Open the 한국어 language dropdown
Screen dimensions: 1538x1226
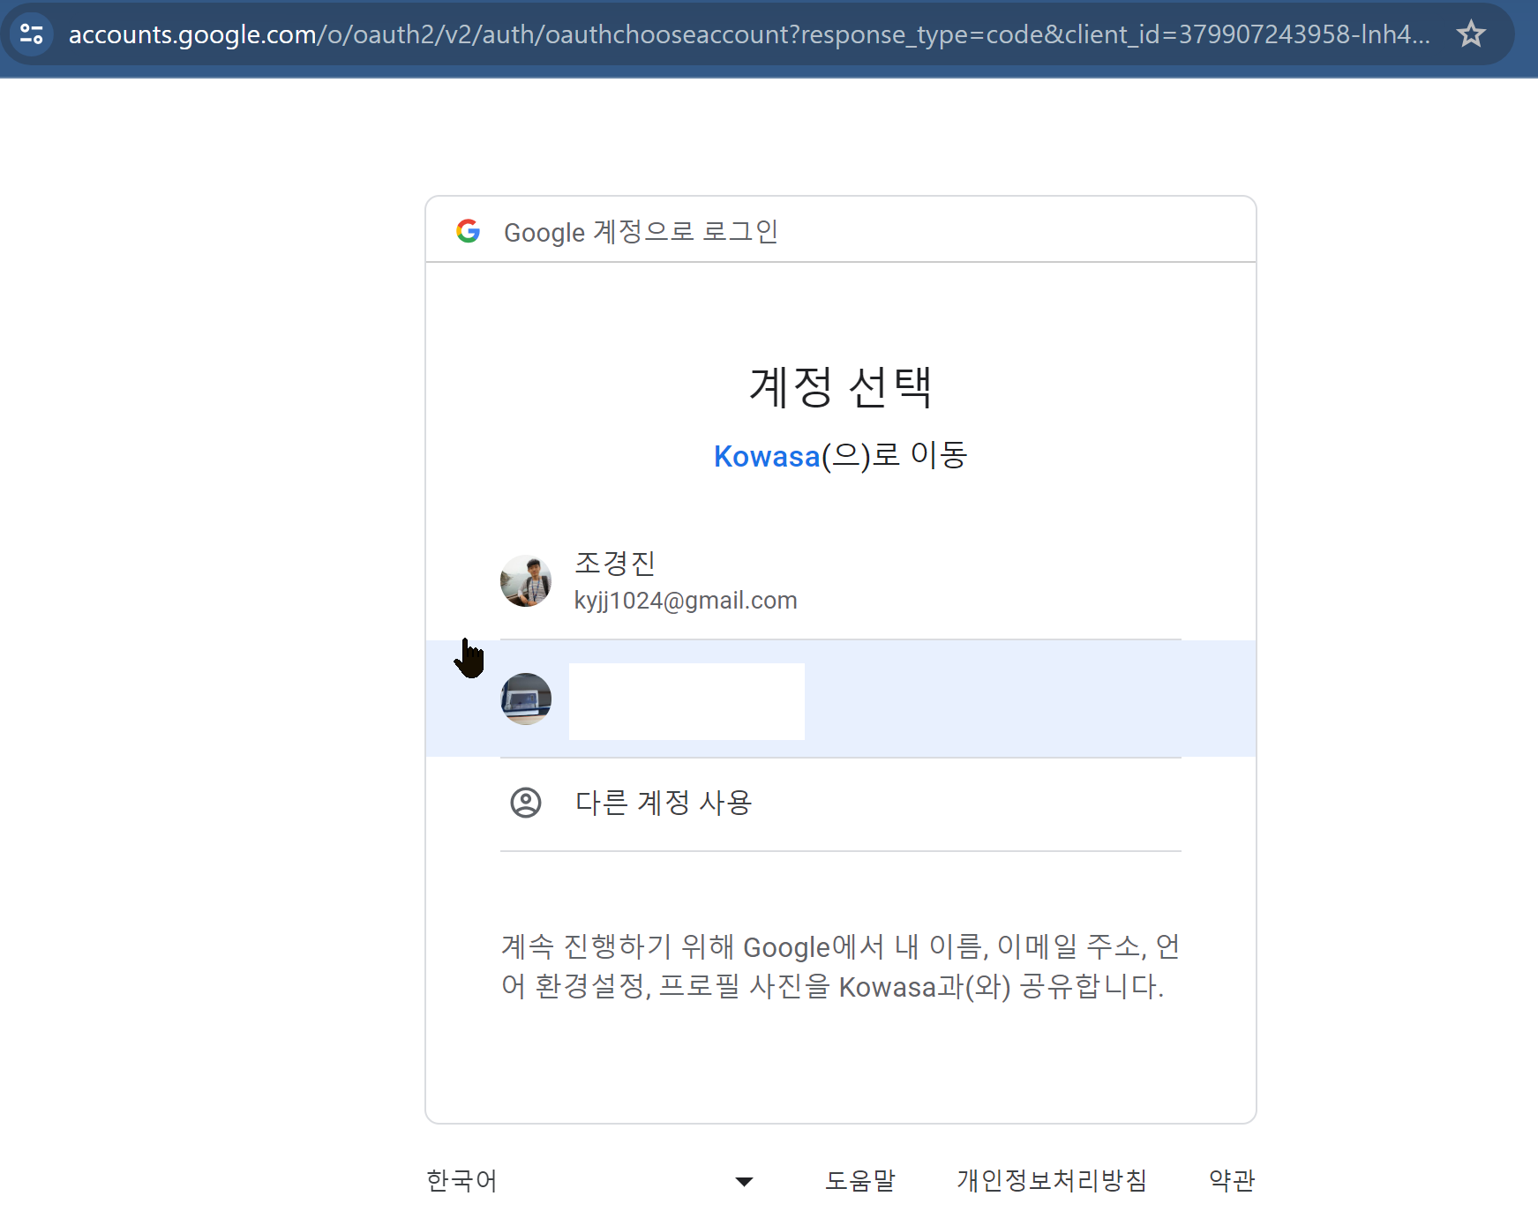click(589, 1180)
